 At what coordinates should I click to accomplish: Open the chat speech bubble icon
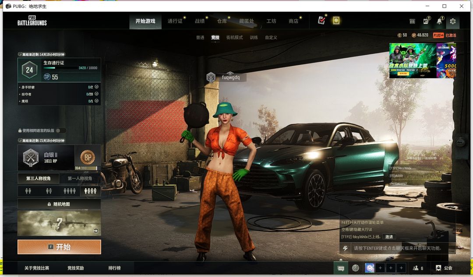tap(341, 268)
